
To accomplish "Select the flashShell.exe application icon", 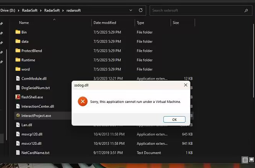I will tap(18, 97).
